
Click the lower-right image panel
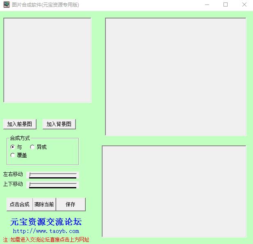tap(174, 191)
